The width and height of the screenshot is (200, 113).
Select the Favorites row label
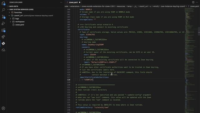coord(18,13)
